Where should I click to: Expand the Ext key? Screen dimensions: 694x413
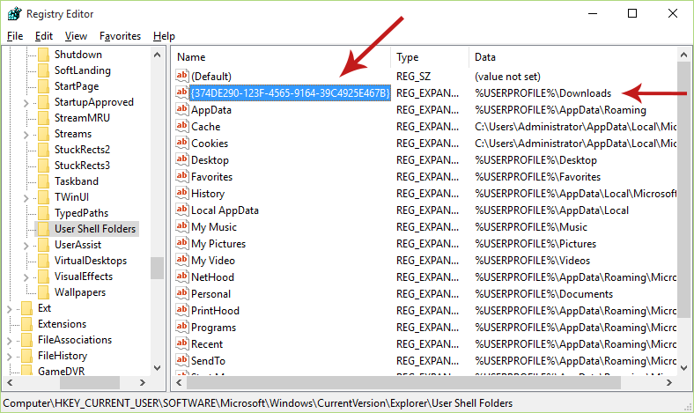tap(9, 309)
